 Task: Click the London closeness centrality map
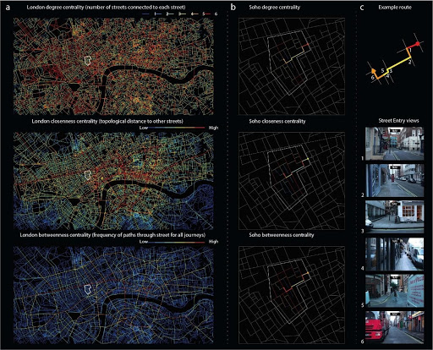click(x=113, y=180)
